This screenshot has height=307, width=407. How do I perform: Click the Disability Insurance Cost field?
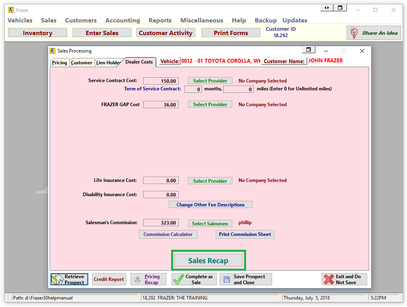click(161, 195)
